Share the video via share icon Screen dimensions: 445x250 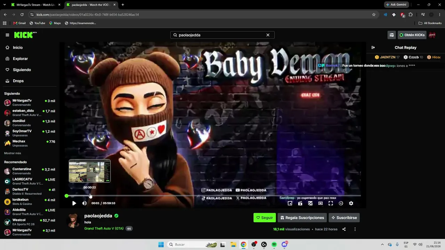click(x=344, y=229)
